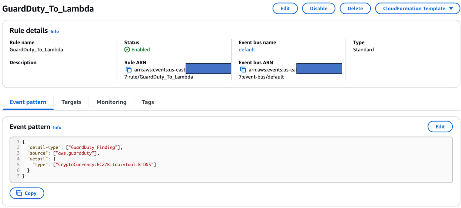Click the Type value Standard
This screenshot has height=208, width=461.
coord(363,50)
